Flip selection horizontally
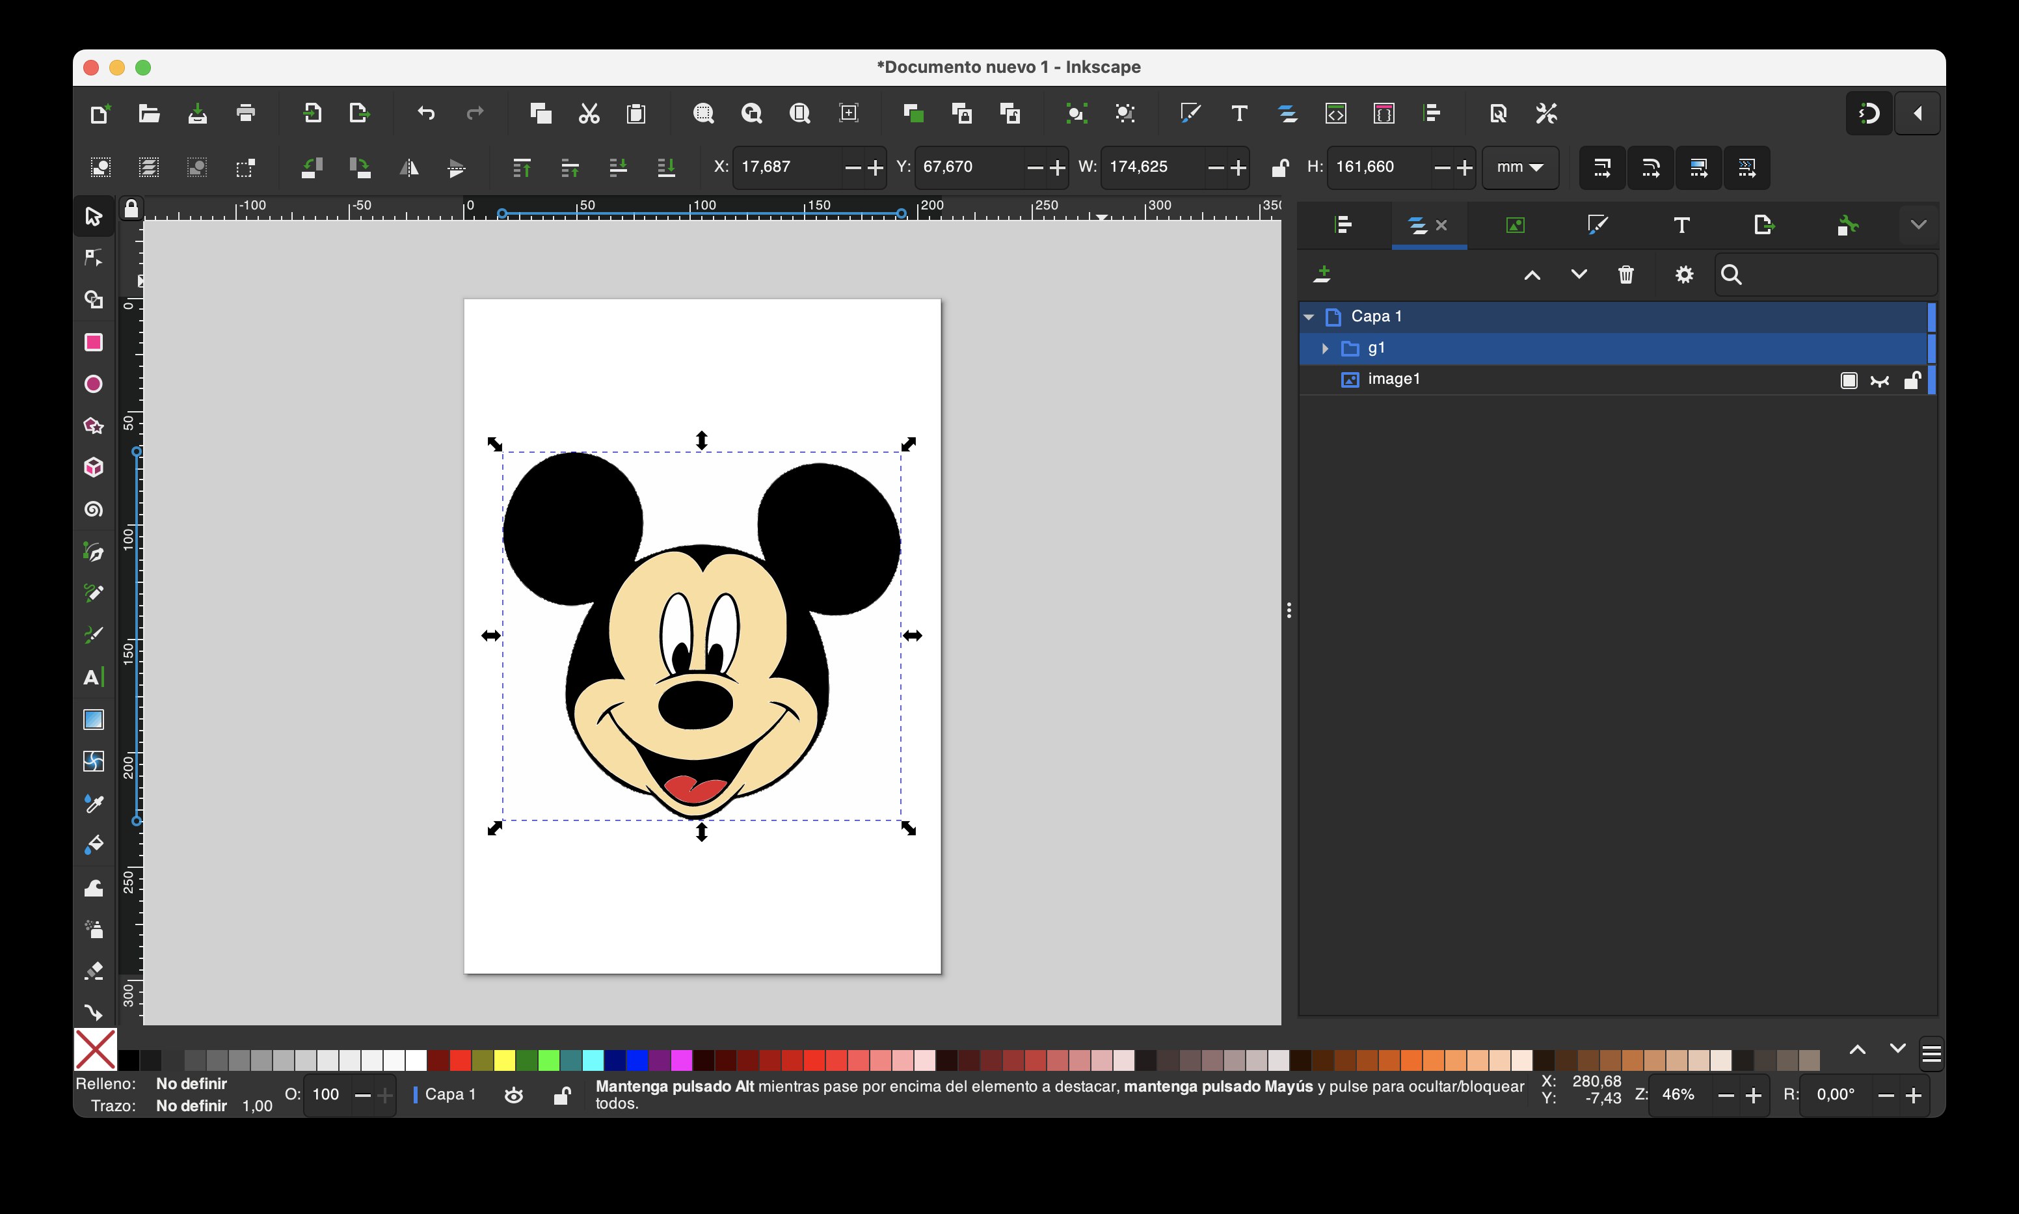 408,168
